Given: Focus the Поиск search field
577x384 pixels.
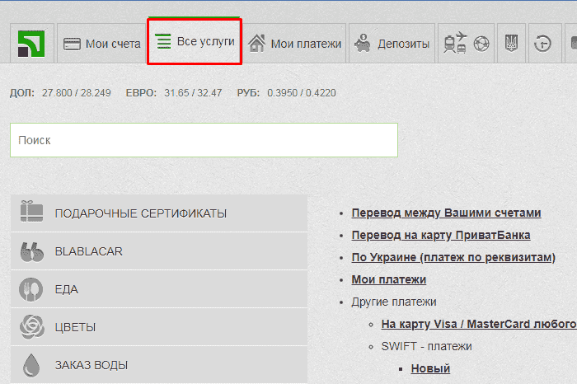Looking at the screenshot, I should [204, 140].
